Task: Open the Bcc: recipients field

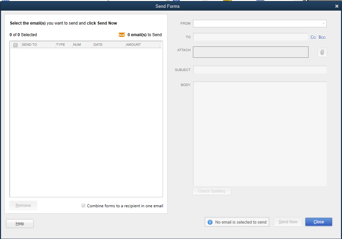Action: pyautogui.click(x=321, y=37)
